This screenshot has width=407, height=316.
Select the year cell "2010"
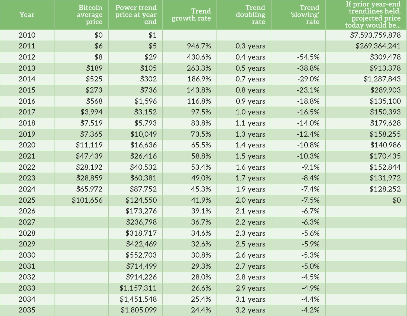pyautogui.click(x=27, y=35)
